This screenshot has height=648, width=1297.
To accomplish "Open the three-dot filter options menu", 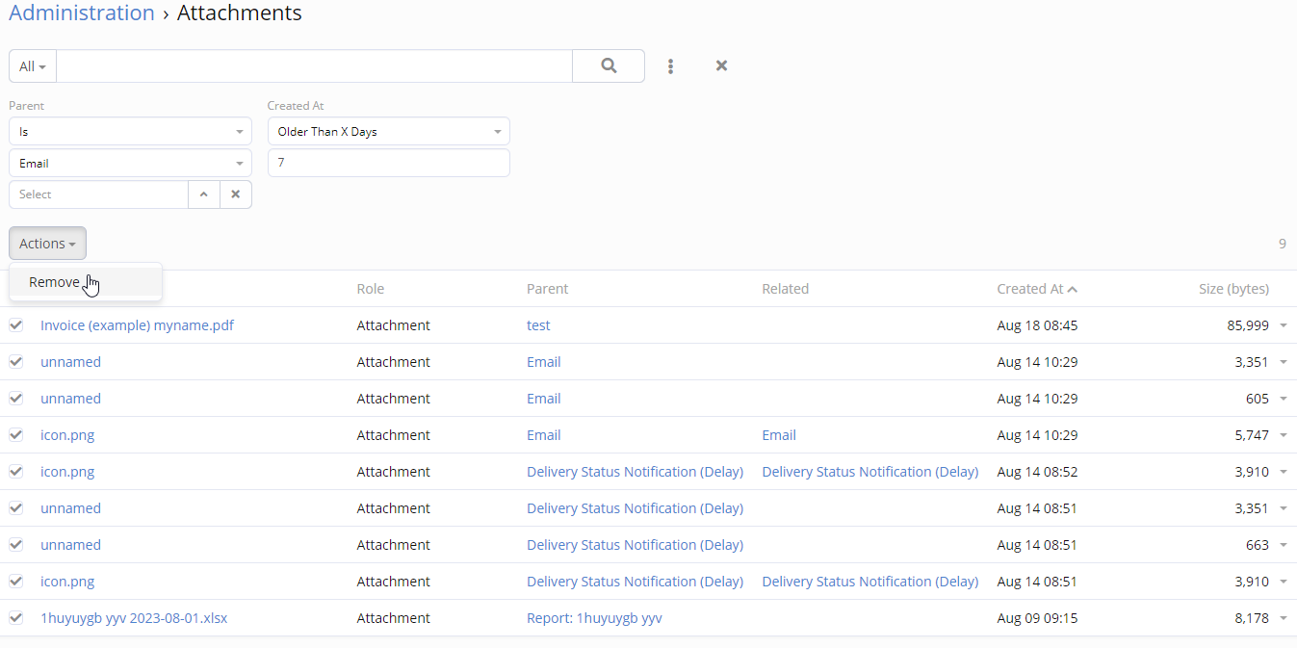I will [x=670, y=66].
